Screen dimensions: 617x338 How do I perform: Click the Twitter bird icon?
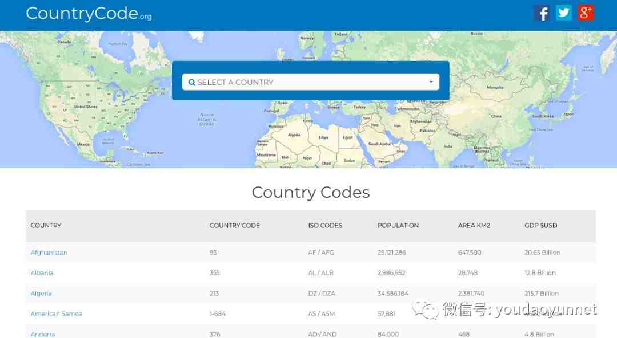(564, 13)
